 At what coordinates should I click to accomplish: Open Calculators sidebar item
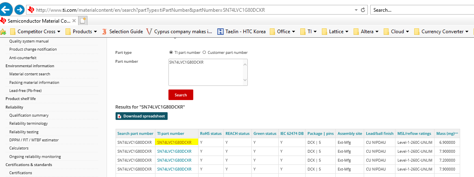click(19, 148)
